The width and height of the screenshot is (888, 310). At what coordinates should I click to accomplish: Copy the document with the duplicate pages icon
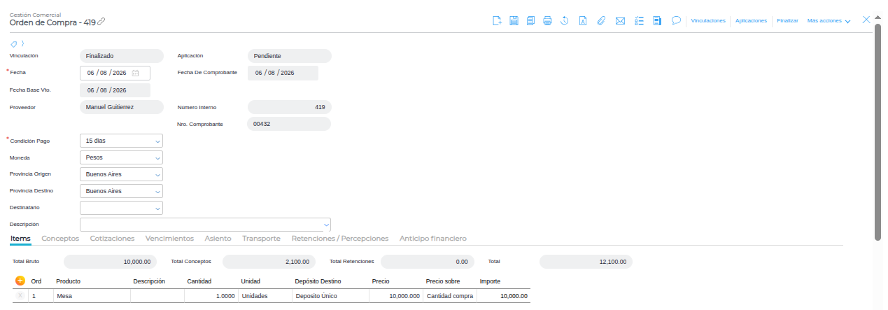530,21
